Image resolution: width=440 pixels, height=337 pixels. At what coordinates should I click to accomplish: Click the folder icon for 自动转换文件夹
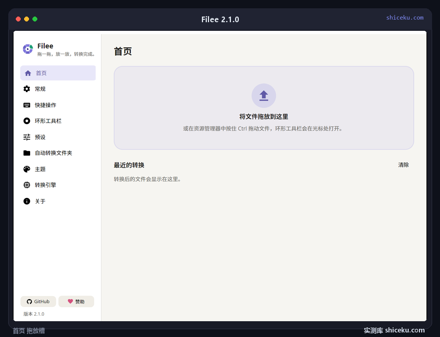(27, 153)
